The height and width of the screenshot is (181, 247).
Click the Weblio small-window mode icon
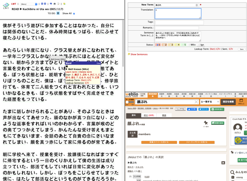241,100
